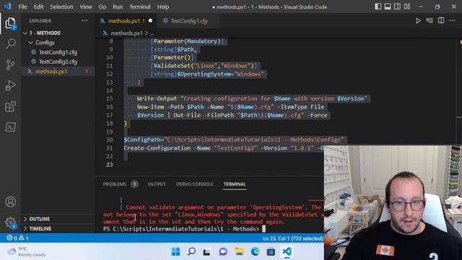The height and width of the screenshot is (260, 462).
Task: Open Windows Start menu
Action: pyautogui.click(x=175, y=251)
